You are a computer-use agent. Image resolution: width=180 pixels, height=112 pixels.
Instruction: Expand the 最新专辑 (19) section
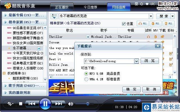(x=24, y=15)
